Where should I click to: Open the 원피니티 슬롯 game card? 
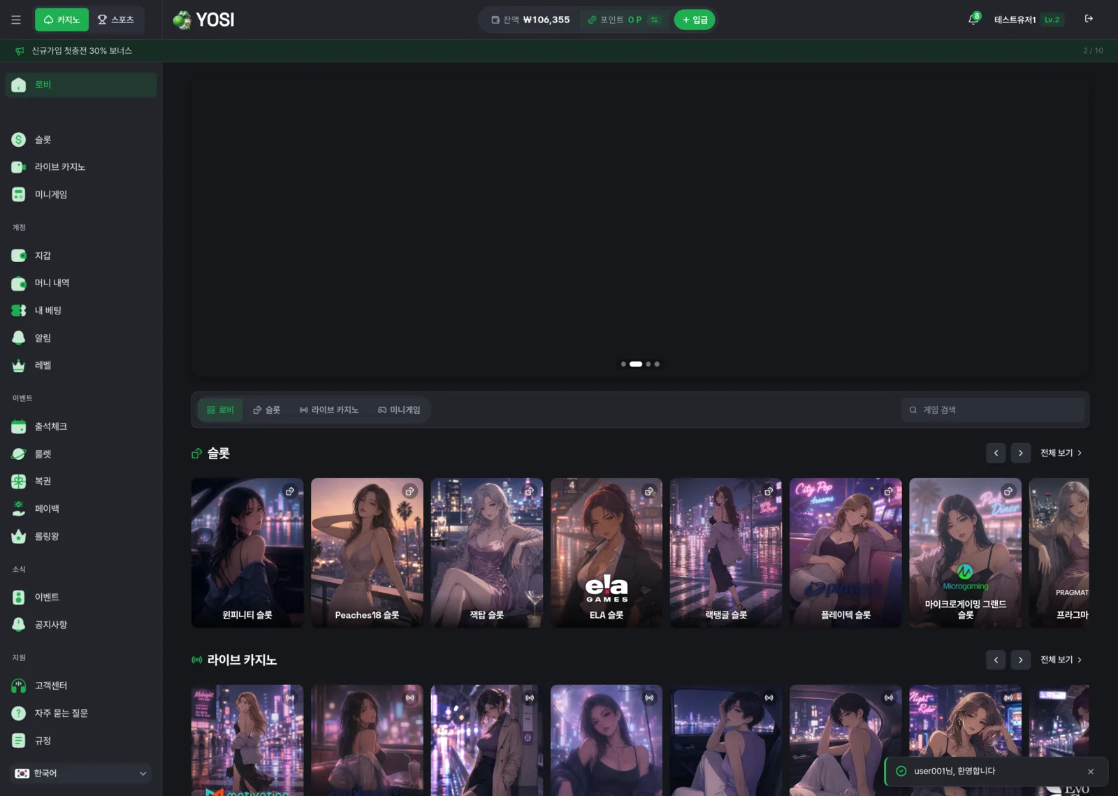[247, 553]
